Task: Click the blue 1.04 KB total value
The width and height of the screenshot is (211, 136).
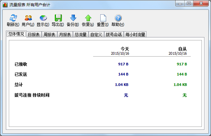Action: pos(122,85)
